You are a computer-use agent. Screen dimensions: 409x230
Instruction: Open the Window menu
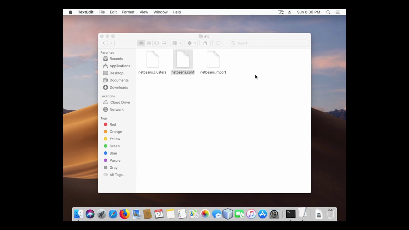(160, 12)
